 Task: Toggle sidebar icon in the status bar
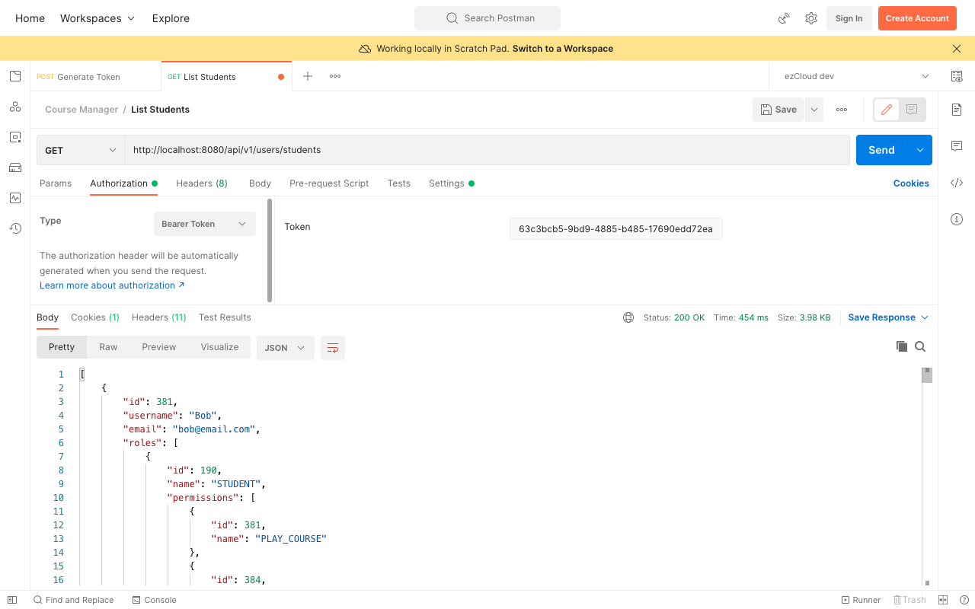(12, 600)
